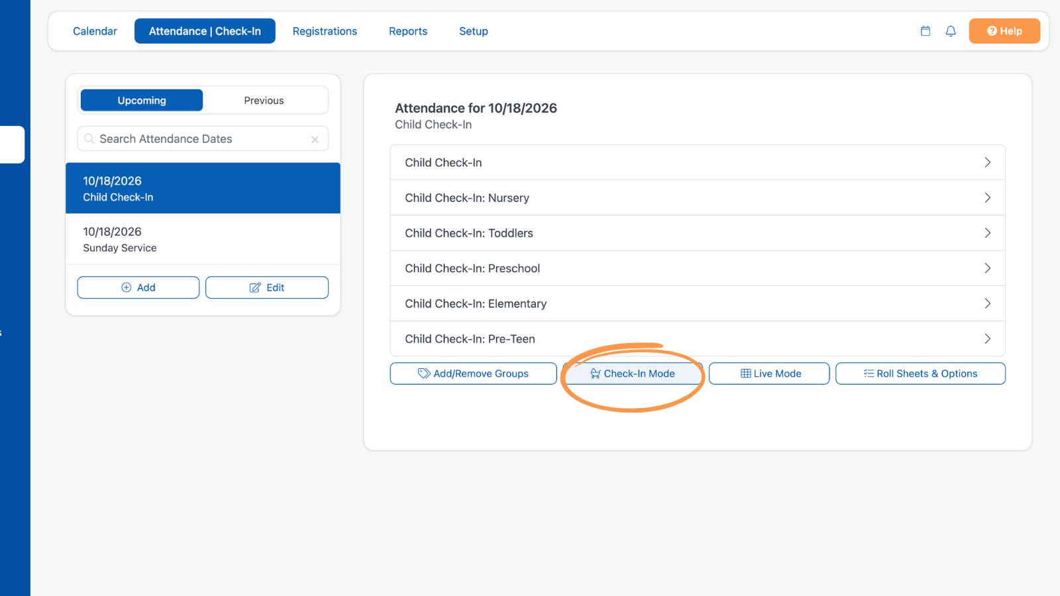Select 10/18/2026 Child Check-In date entry
This screenshot has height=596, width=1060.
tap(203, 188)
